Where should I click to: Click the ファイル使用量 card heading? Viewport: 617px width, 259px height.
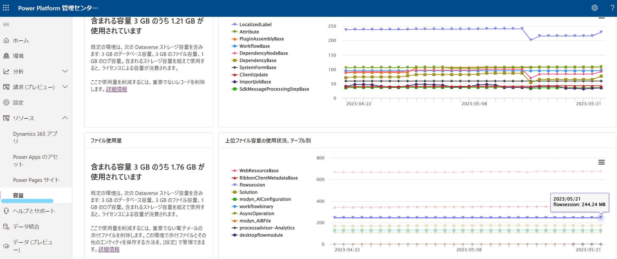coord(106,141)
